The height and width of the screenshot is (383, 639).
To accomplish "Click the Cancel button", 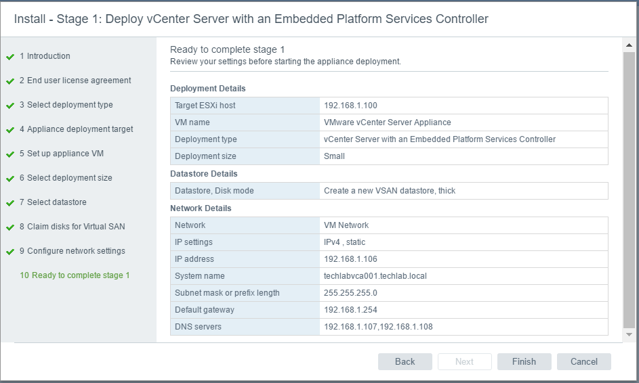I will click(x=583, y=361).
